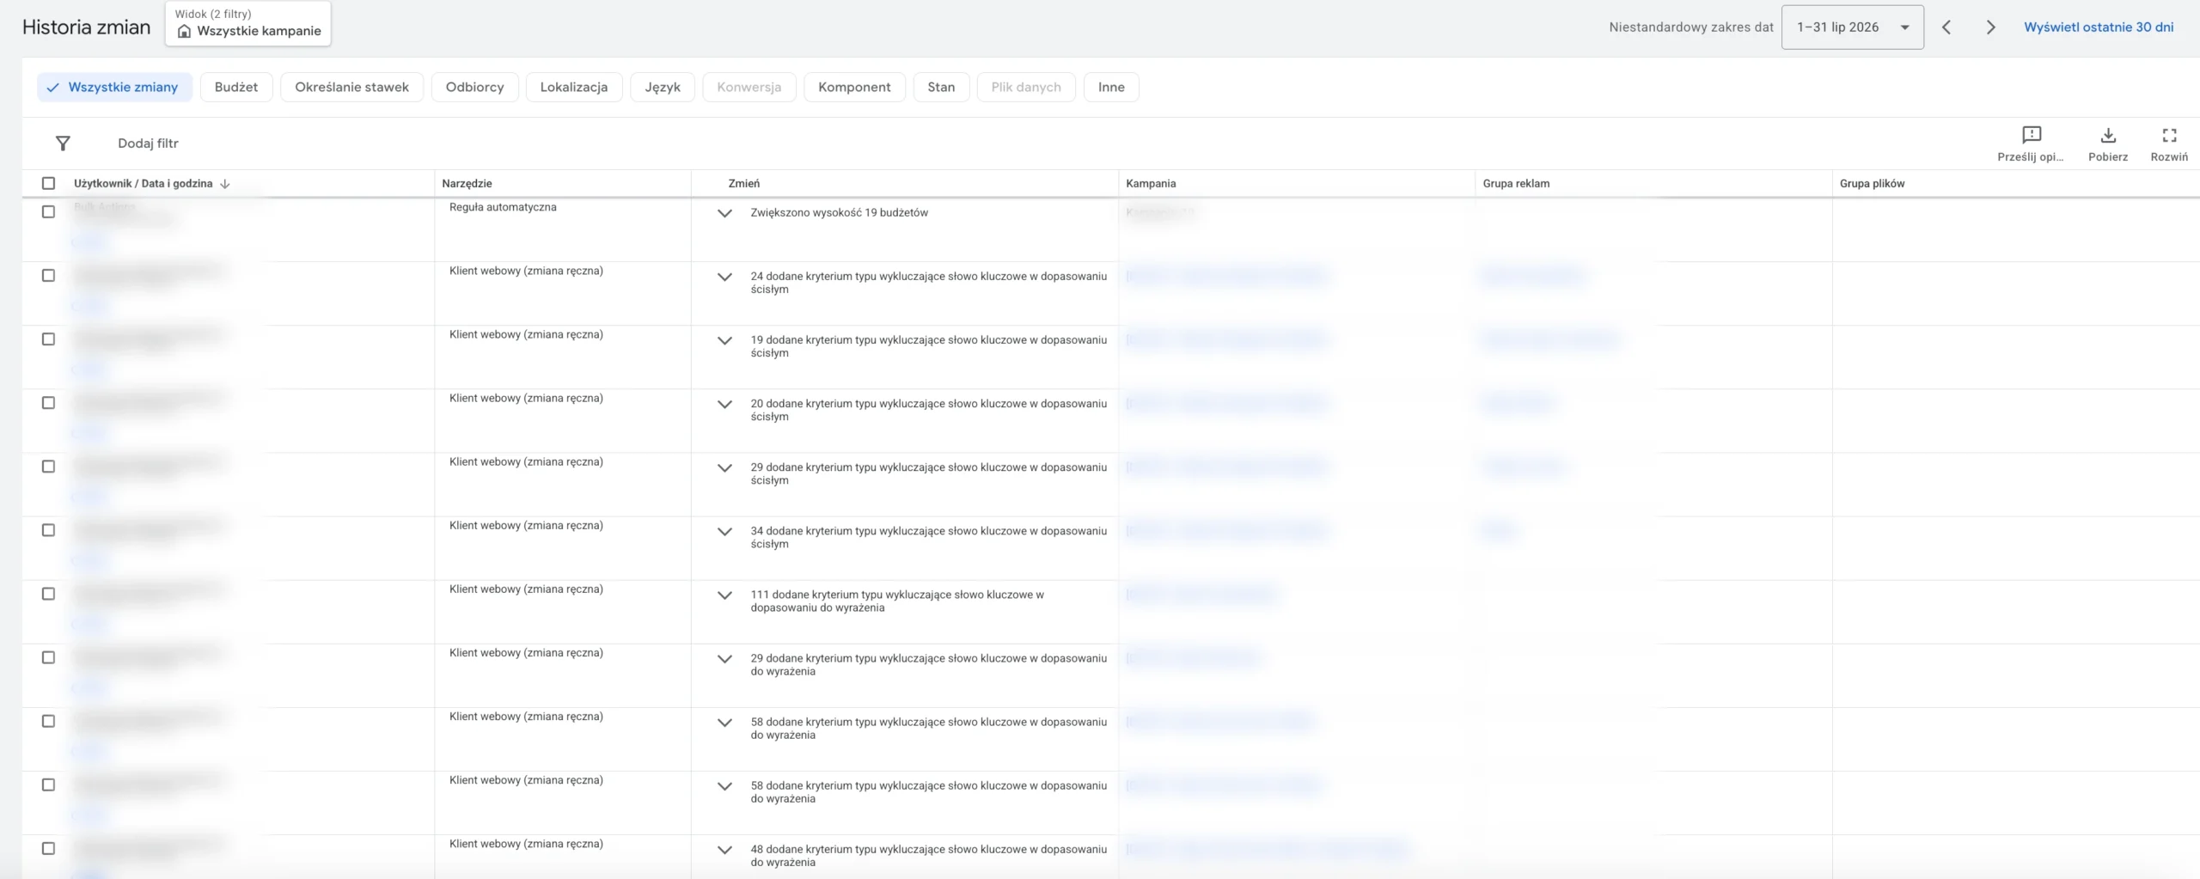Click sort arrow next to Data i godzina
The width and height of the screenshot is (2200, 879).
tap(225, 184)
